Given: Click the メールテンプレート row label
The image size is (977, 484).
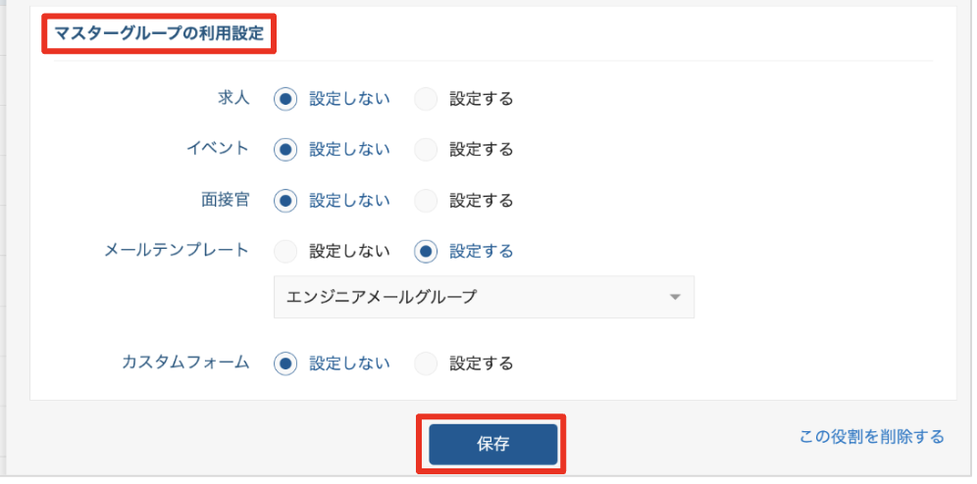Looking at the screenshot, I should point(177,251).
